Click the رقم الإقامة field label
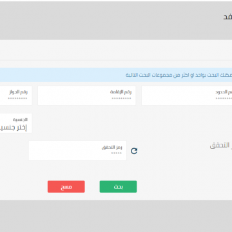The width and height of the screenshot is (232, 232). coord(121,92)
